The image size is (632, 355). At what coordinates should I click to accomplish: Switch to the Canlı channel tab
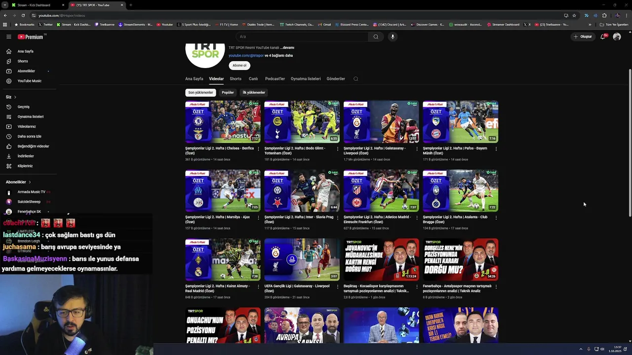point(253,79)
